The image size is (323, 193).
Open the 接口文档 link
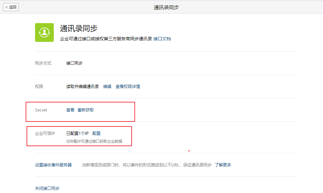click(x=162, y=39)
